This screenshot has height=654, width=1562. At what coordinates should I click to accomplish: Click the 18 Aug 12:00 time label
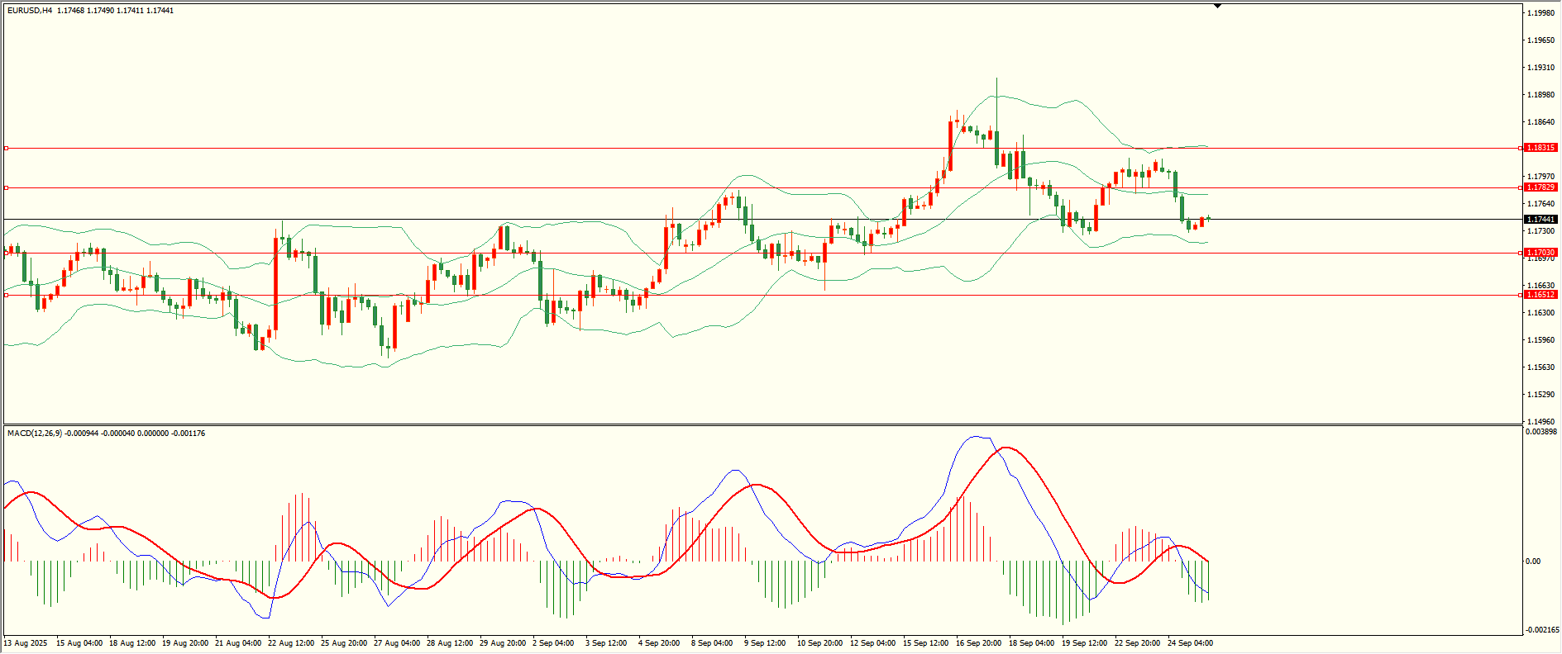point(132,643)
